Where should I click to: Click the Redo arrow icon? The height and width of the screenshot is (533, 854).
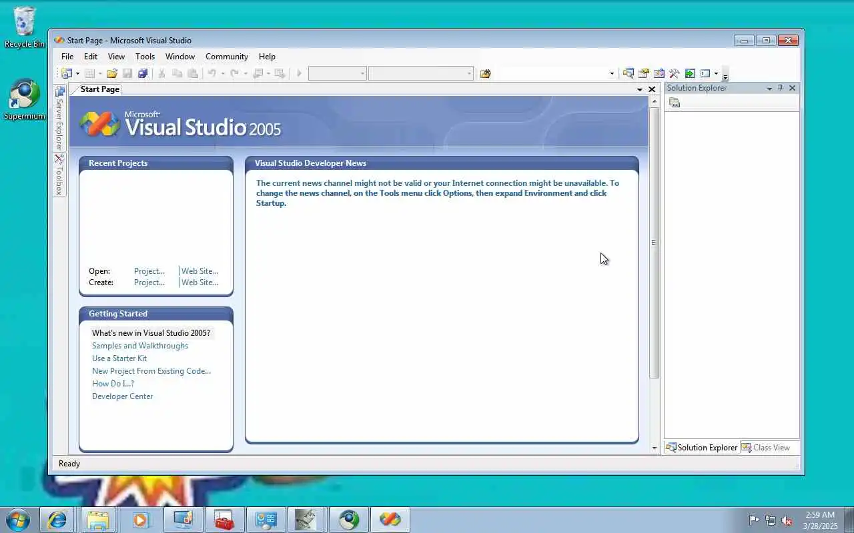234,73
